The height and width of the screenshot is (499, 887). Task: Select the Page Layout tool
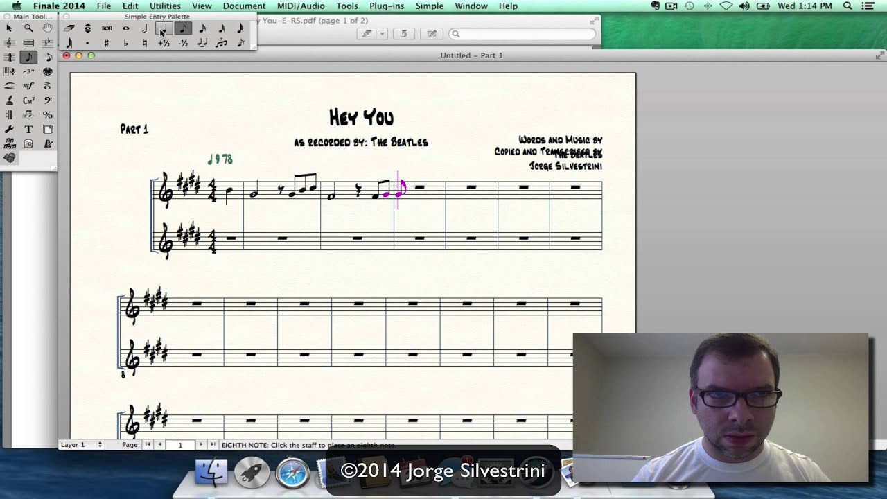(47, 129)
